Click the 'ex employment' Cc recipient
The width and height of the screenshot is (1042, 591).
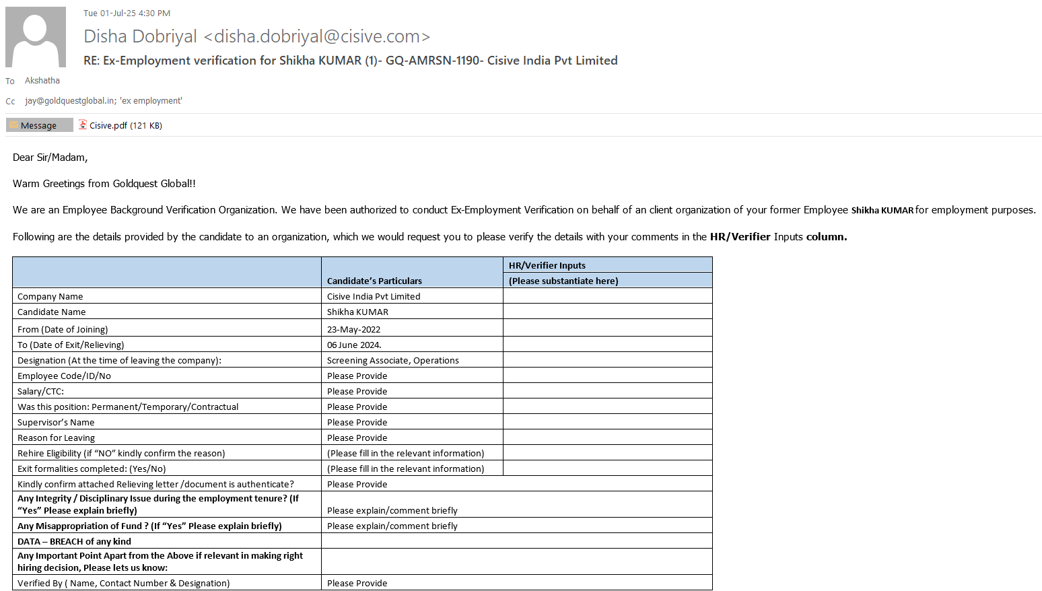[151, 101]
